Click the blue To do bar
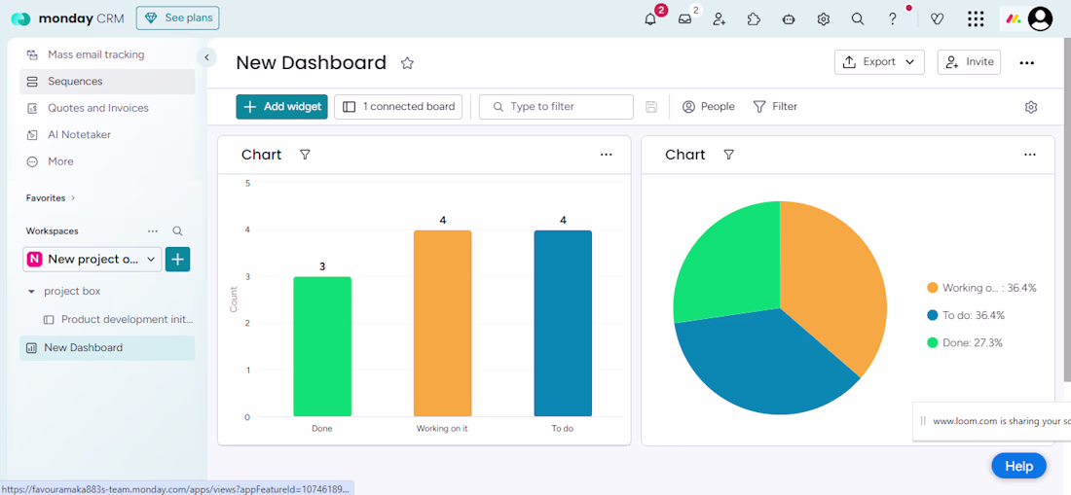 pos(563,323)
